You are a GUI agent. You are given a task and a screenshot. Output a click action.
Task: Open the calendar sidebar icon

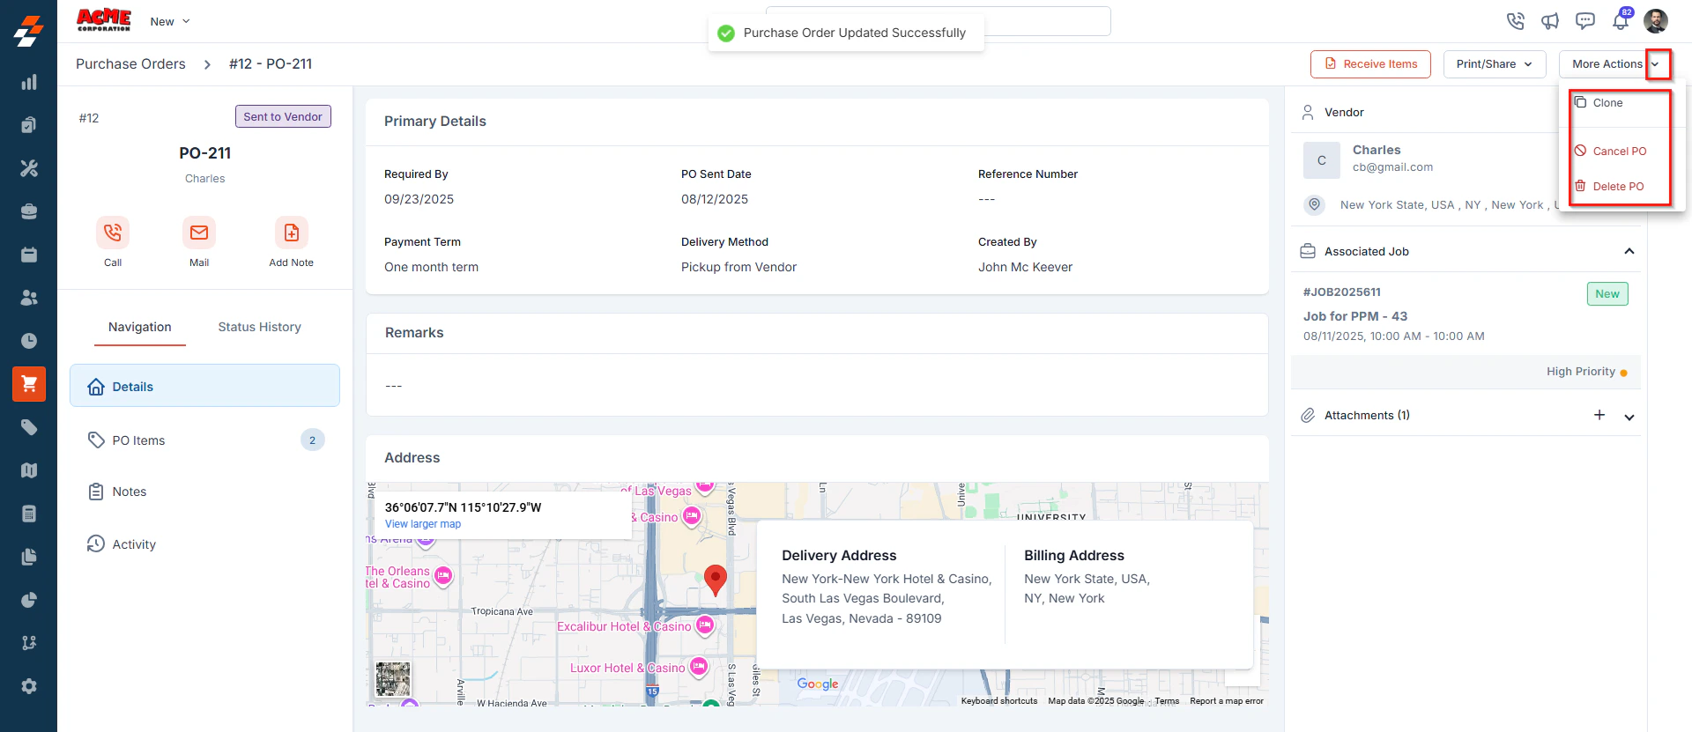(x=29, y=255)
